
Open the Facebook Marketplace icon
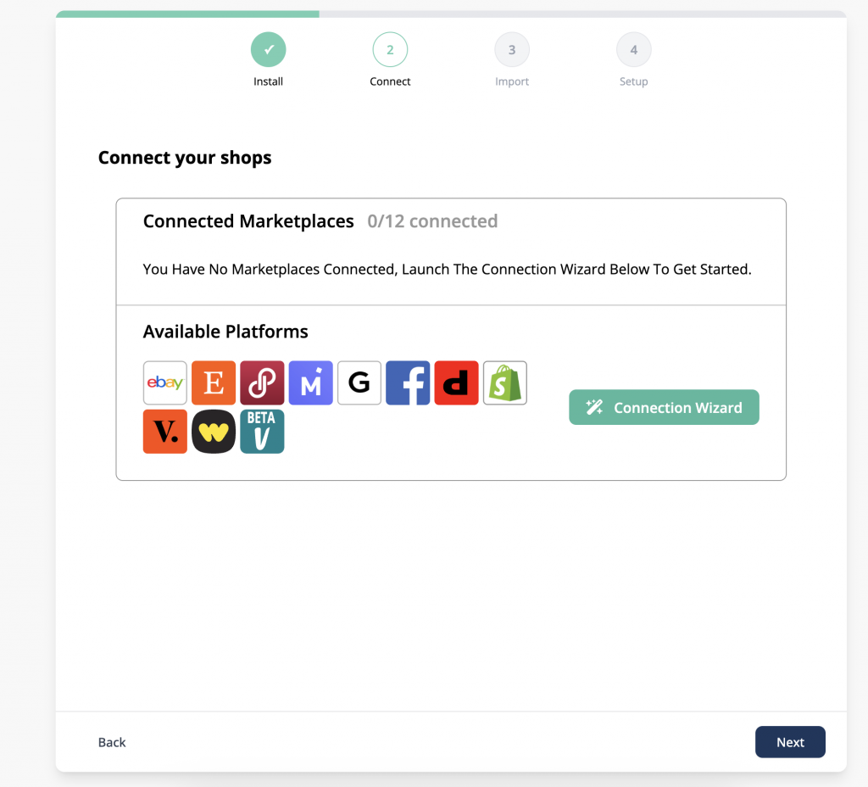[408, 383]
